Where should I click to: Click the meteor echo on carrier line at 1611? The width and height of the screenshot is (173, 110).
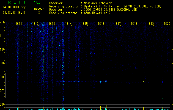tap(17, 82)
